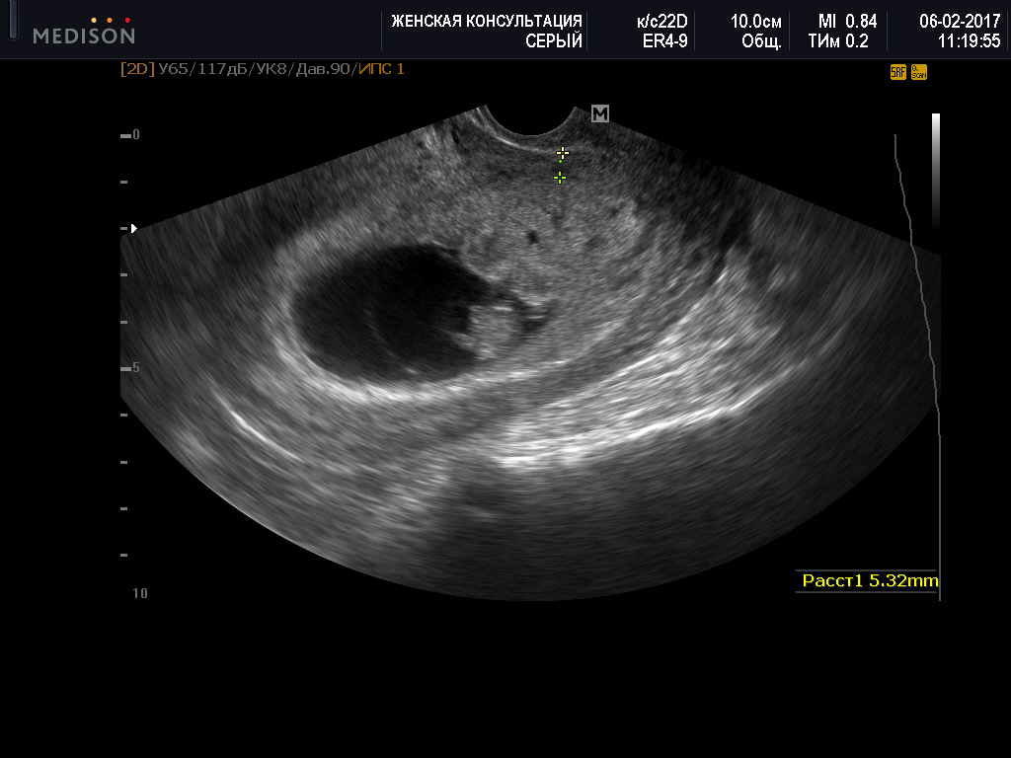
Task: Click the '10.0см' depth value
Action: tap(755, 22)
